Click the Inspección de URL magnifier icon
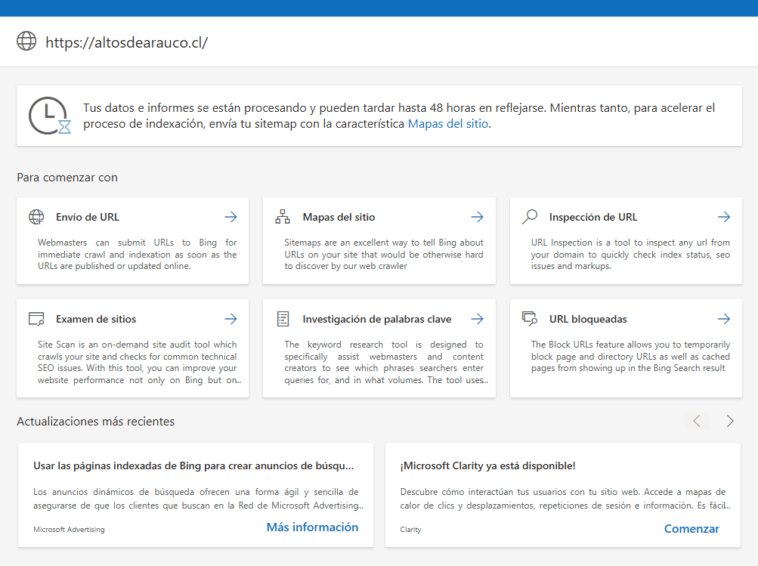The image size is (758, 566). click(530, 218)
